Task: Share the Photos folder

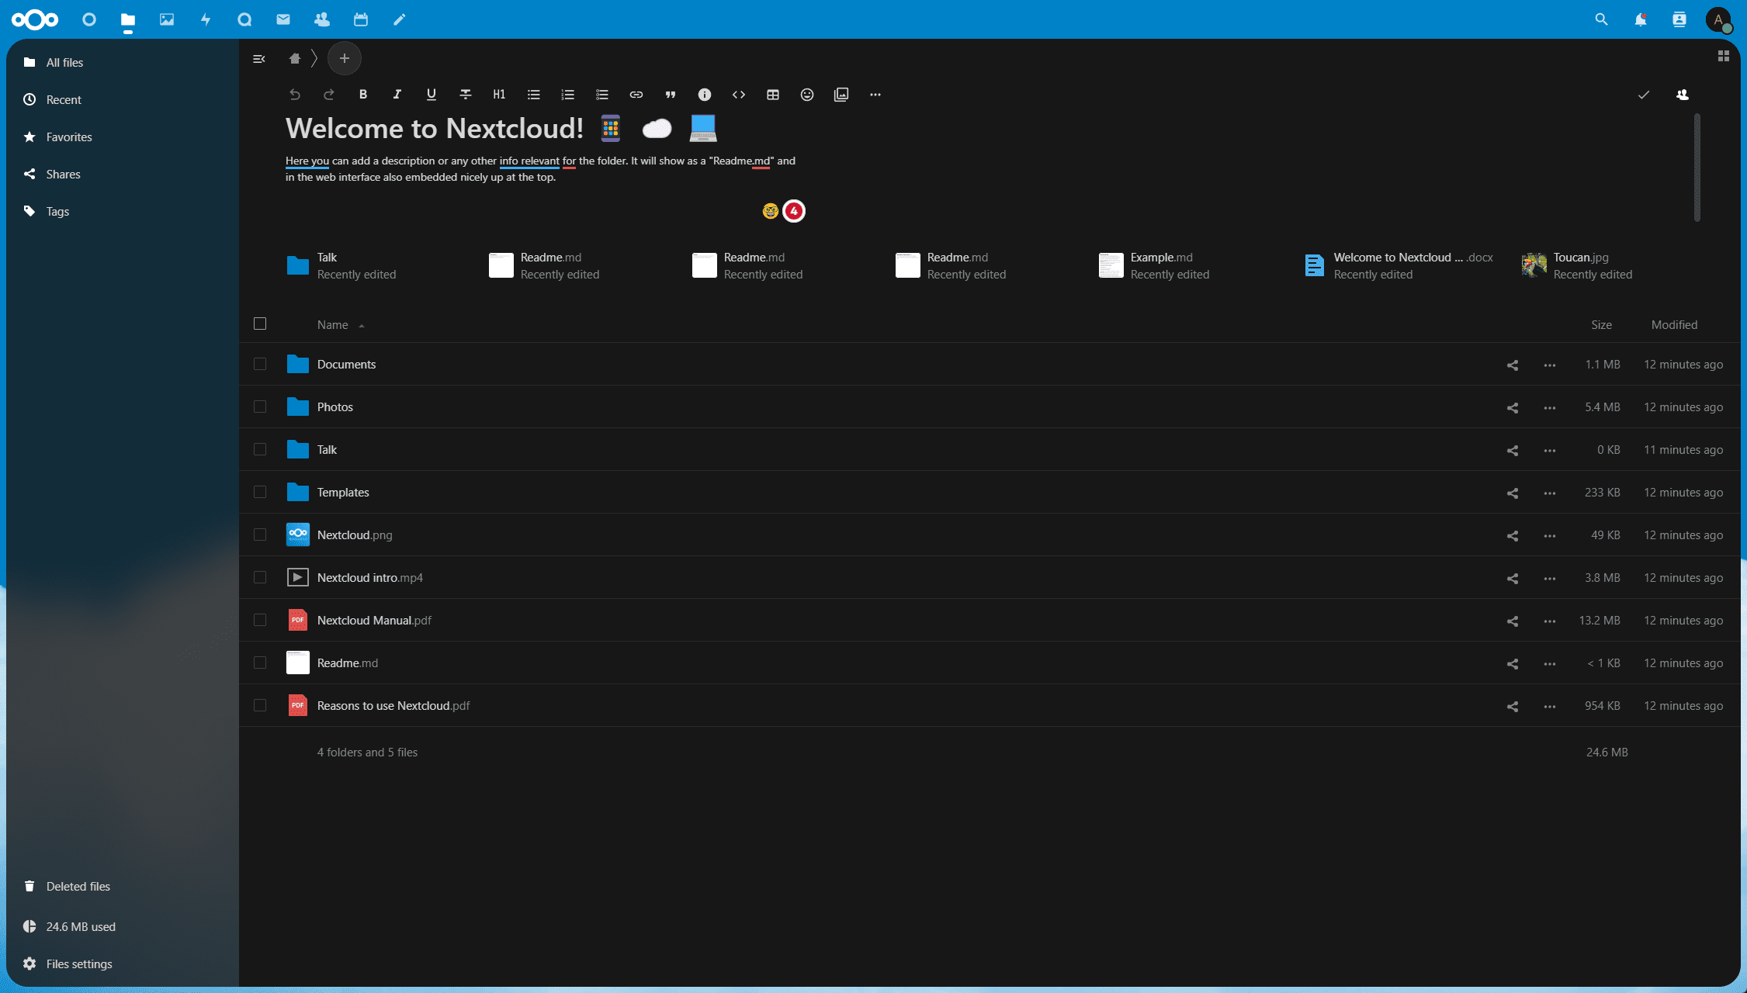Action: pyautogui.click(x=1512, y=407)
